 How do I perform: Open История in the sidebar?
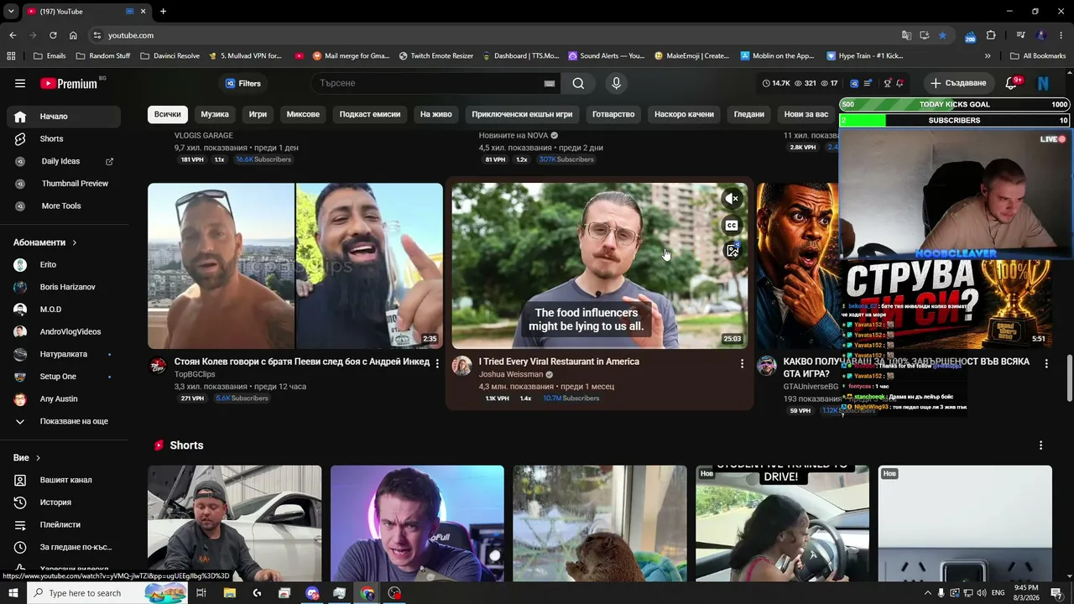click(64, 502)
